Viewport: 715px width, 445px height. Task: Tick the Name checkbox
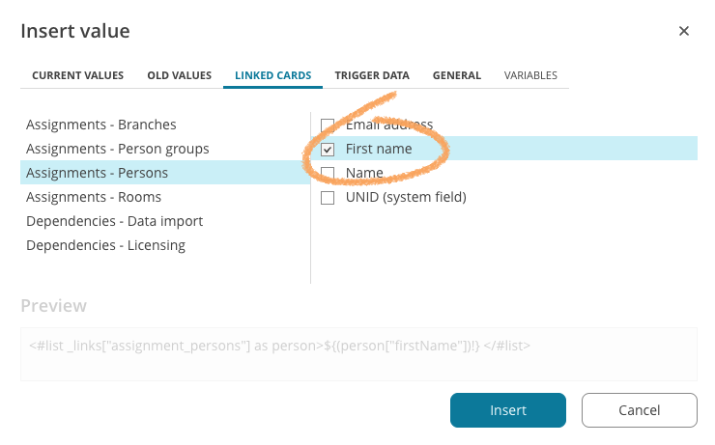328,174
